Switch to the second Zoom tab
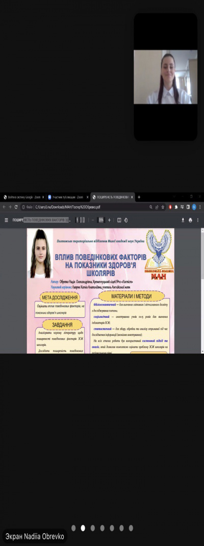Screen dimensions: 204x546 68,197
